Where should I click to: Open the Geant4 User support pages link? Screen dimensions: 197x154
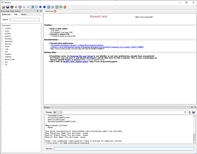76,61
